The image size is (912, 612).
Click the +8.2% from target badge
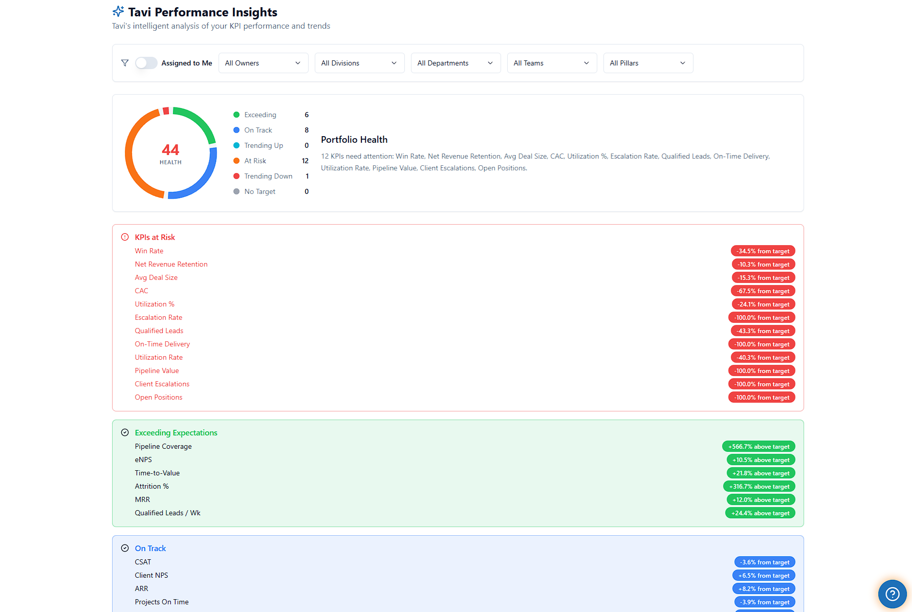pos(764,588)
